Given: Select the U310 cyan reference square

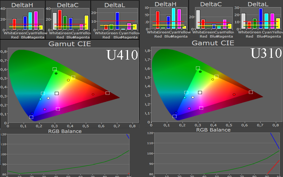Looking at the screenshot, I should 186,93.
